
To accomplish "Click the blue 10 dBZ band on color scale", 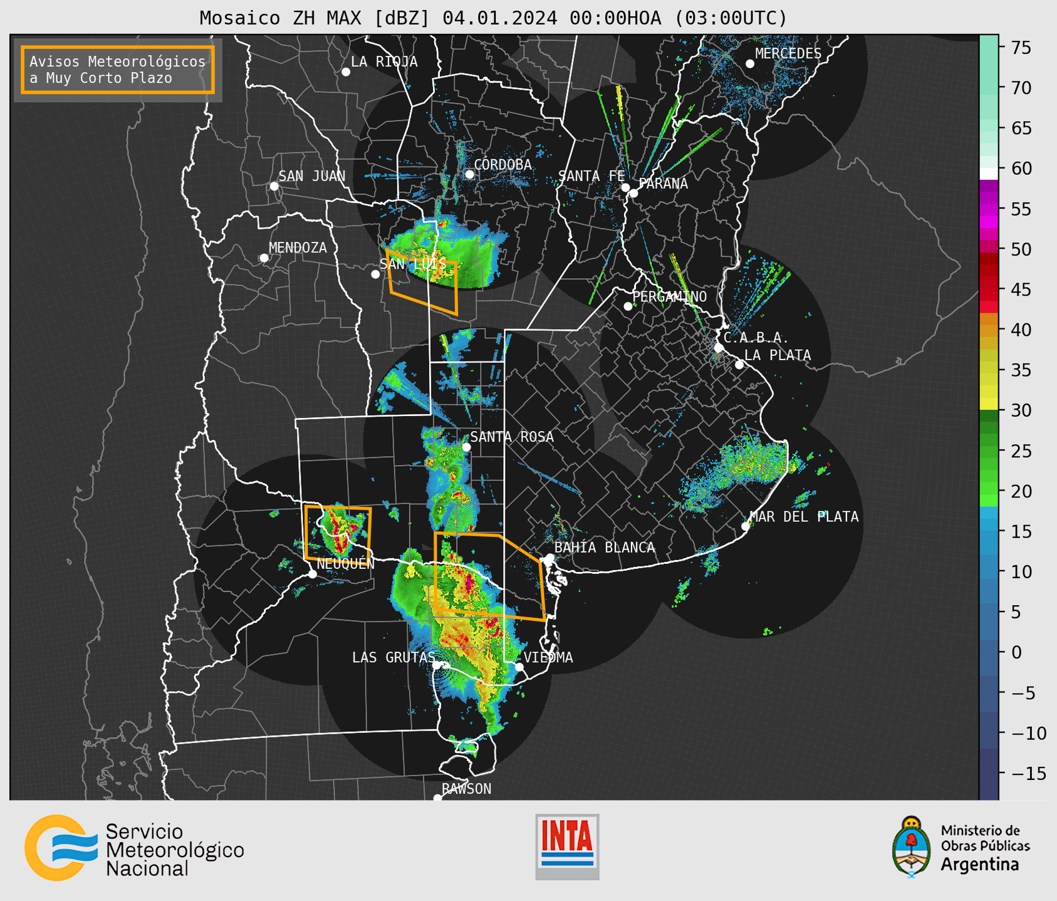I will point(989,571).
